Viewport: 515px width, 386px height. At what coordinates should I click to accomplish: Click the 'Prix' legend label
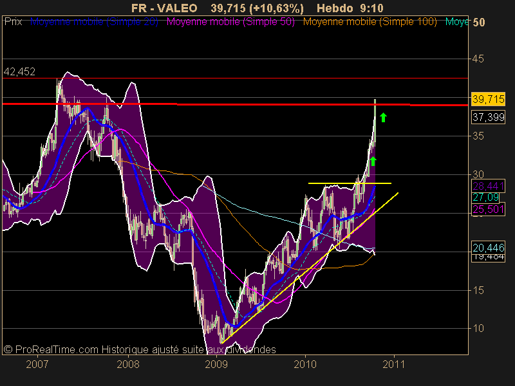pyautogui.click(x=13, y=22)
